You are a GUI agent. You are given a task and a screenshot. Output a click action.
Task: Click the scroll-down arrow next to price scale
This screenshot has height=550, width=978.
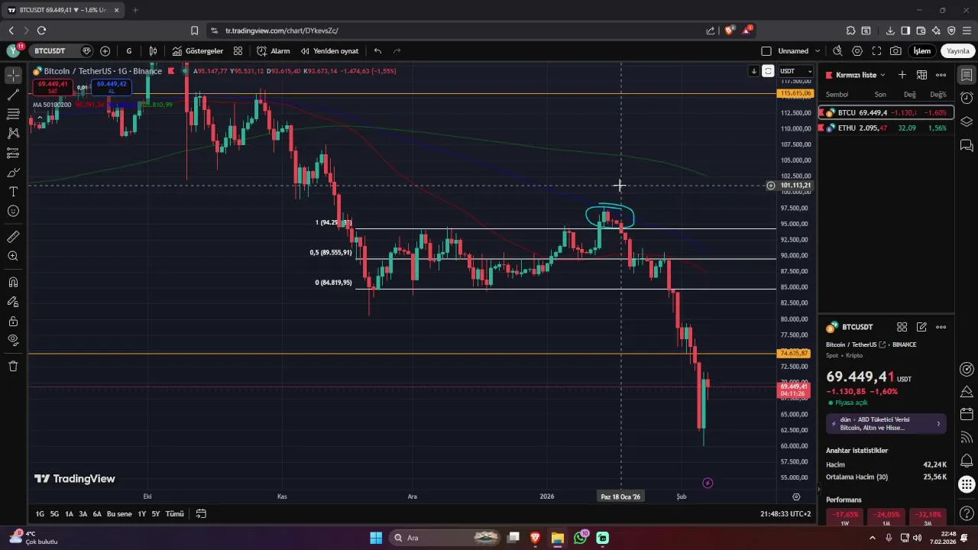[x=754, y=71]
